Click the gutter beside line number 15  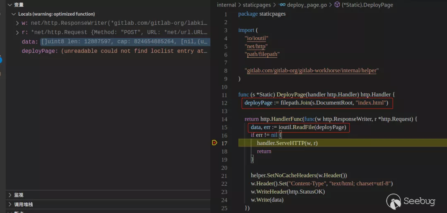[214, 127]
